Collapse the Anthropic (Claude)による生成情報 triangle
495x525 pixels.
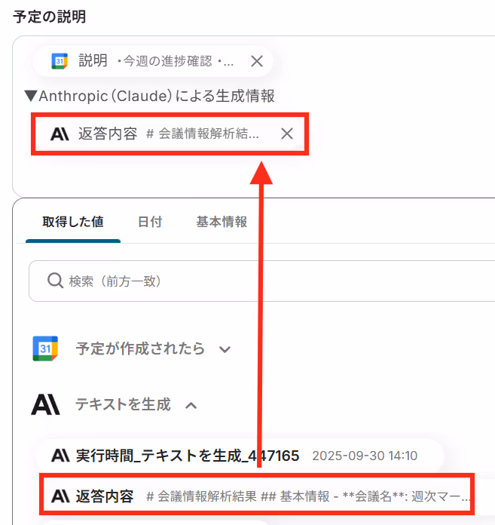pyautogui.click(x=31, y=96)
